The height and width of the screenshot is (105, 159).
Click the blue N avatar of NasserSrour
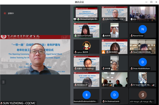coord(143,29)
